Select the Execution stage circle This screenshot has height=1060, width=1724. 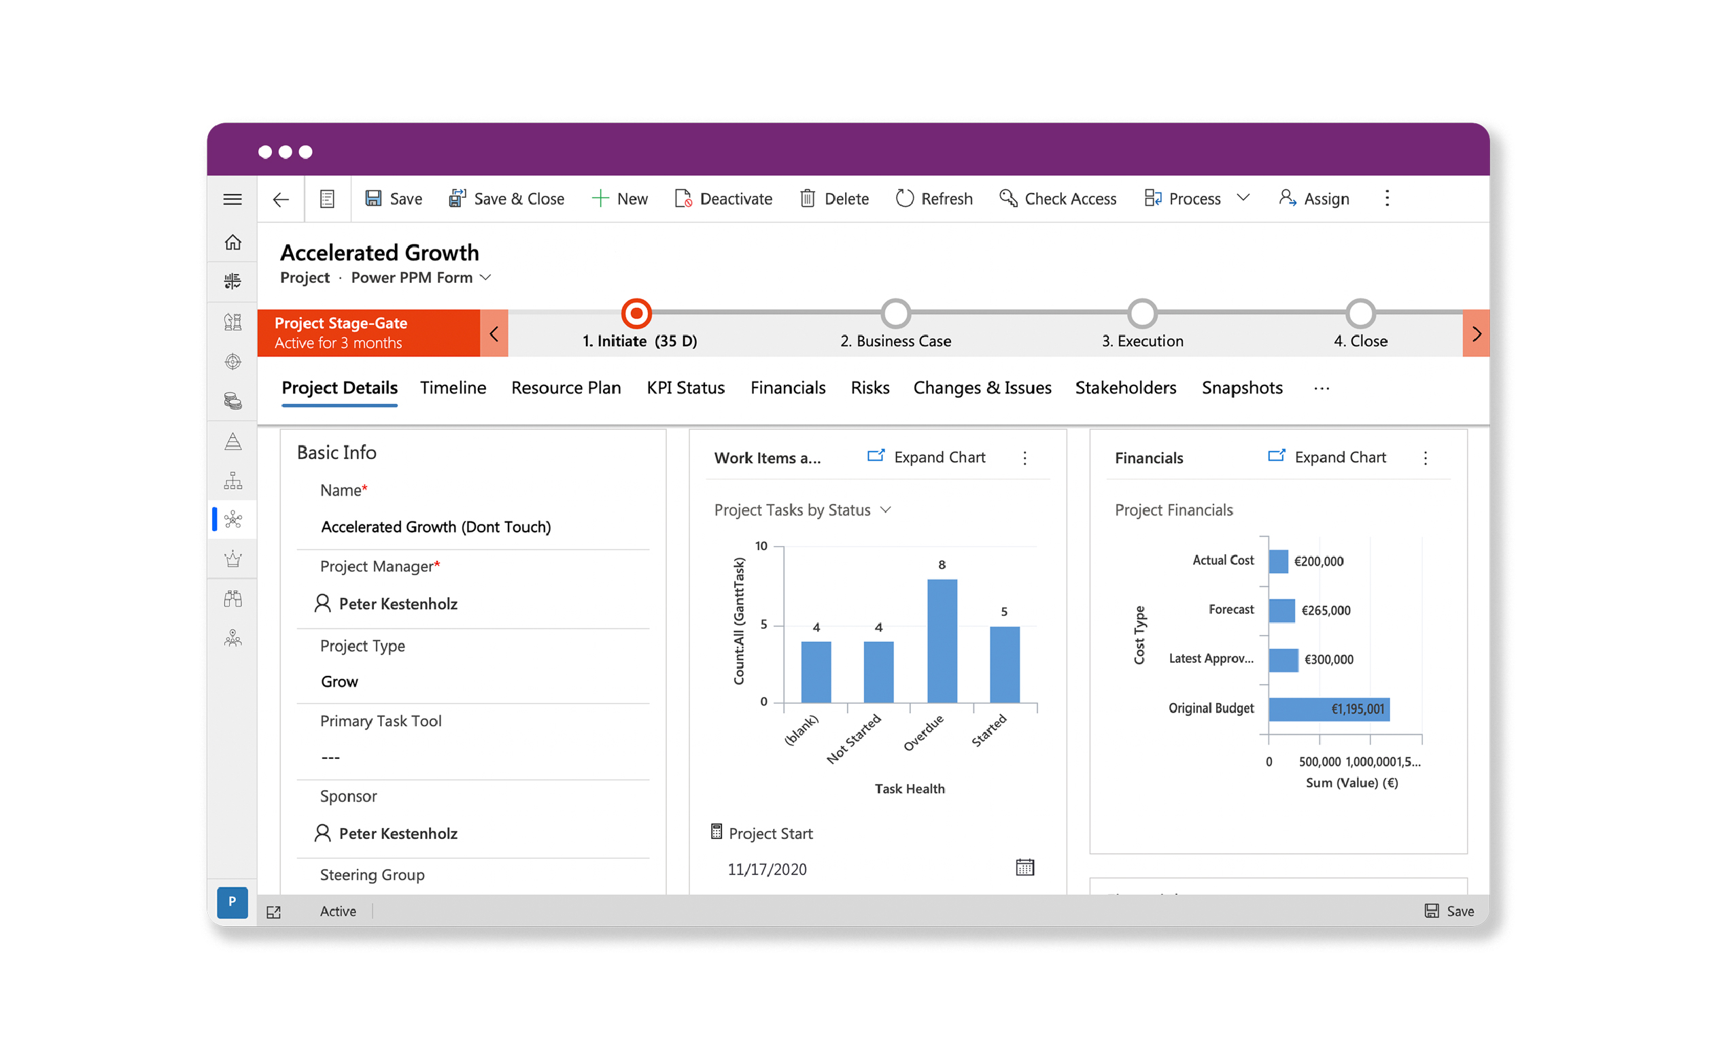tap(1141, 313)
